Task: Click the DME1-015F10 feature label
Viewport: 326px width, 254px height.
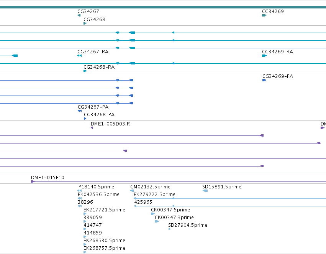Action: [48, 178]
